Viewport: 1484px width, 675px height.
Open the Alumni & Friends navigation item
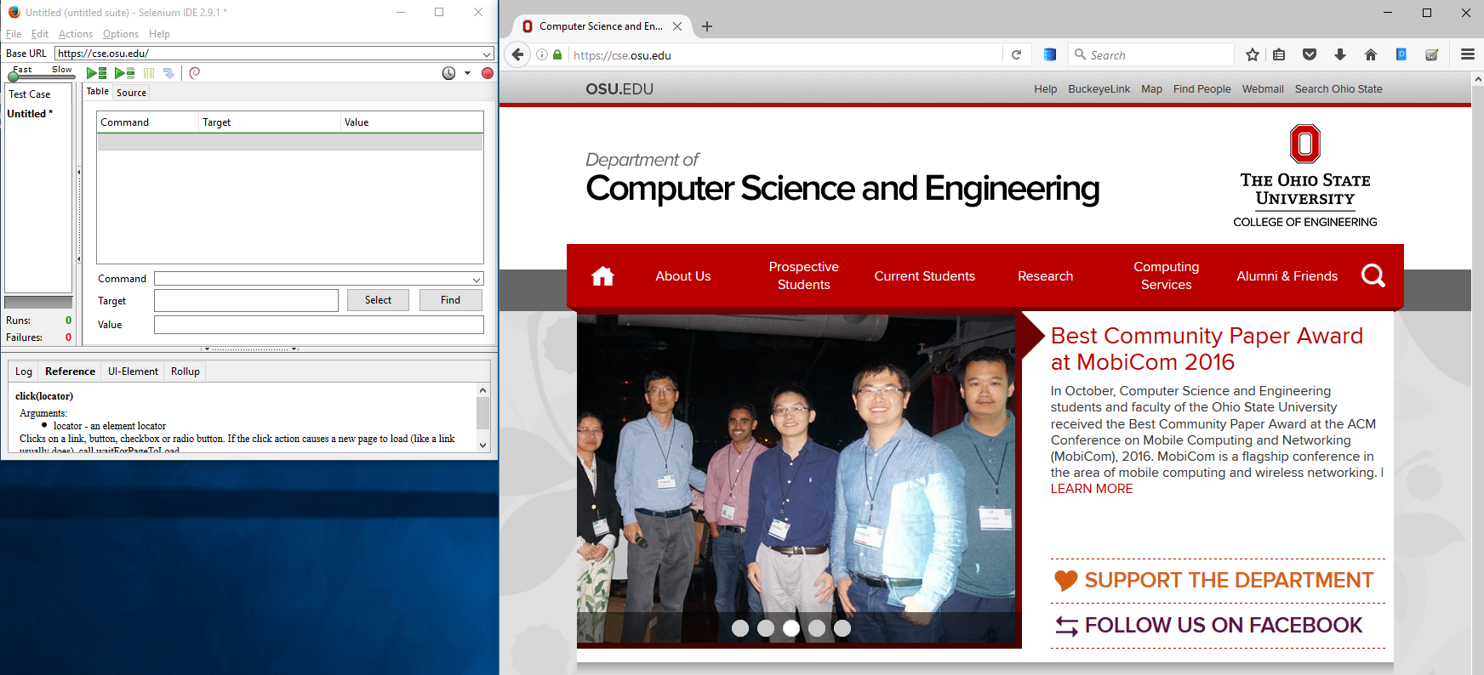pyautogui.click(x=1287, y=276)
